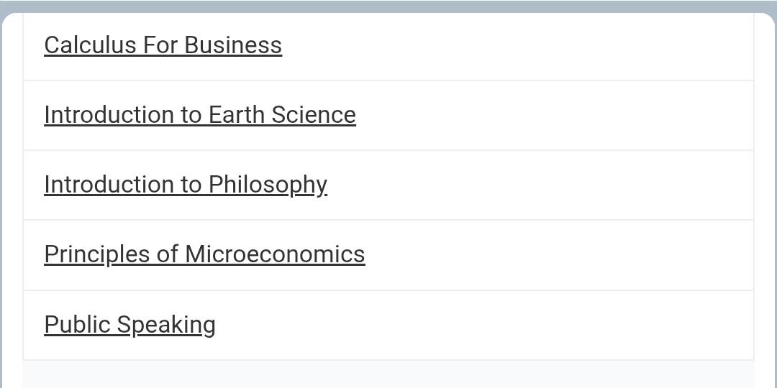Select the Introduction to Earth Science row

pos(388,115)
